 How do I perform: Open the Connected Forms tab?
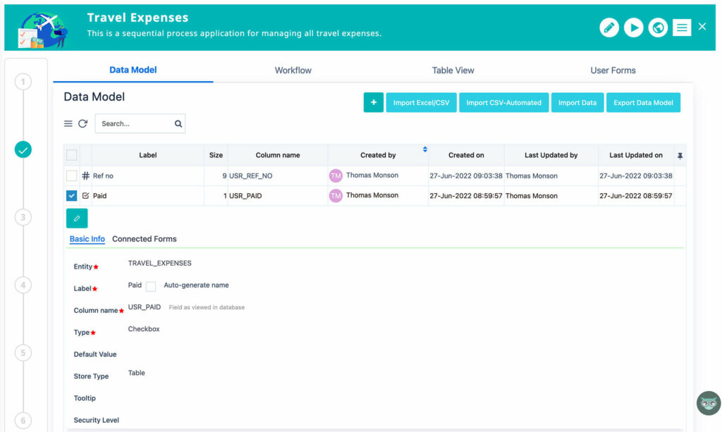coord(144,239)
